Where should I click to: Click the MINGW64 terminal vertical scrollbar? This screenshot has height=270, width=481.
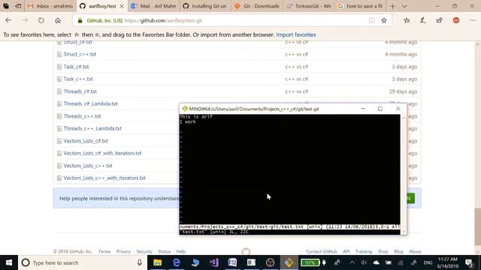[404, 175]
